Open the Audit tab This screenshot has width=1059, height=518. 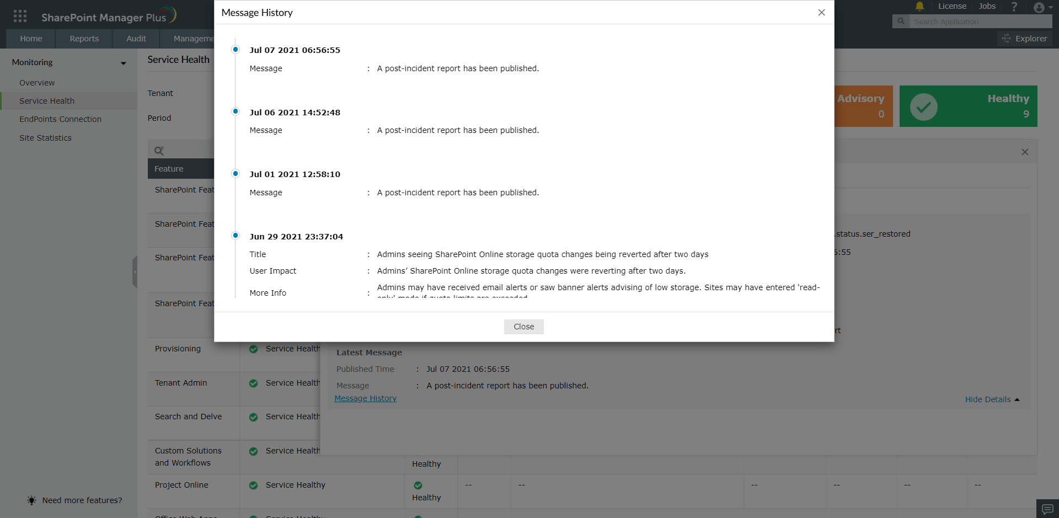pyautogui.click(x=136, y=39)
